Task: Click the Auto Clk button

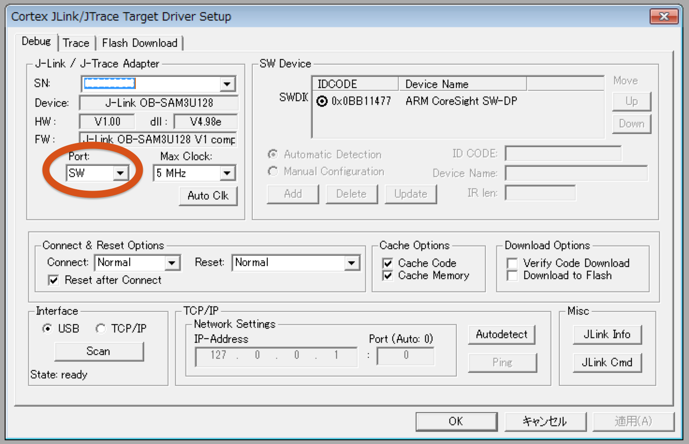Action: 208,196
